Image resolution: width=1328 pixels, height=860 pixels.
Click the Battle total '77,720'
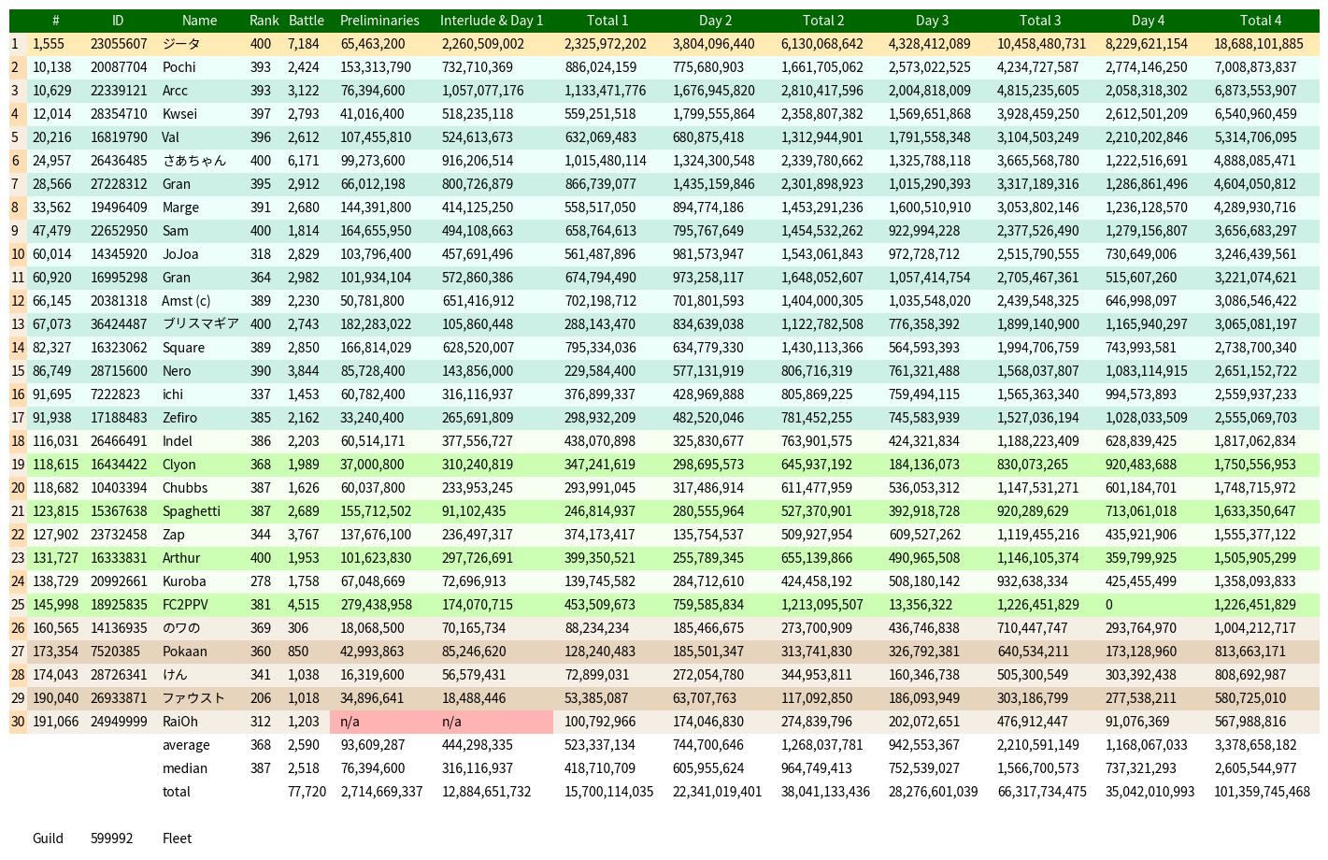point(307,792)
